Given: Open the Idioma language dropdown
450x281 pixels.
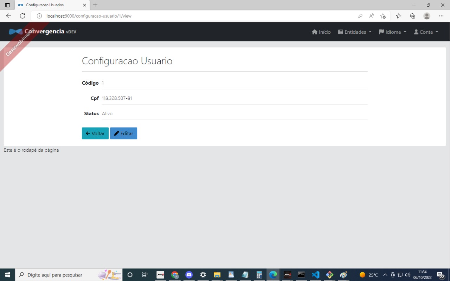Looking at the screenshot, I should click(392, 32).
